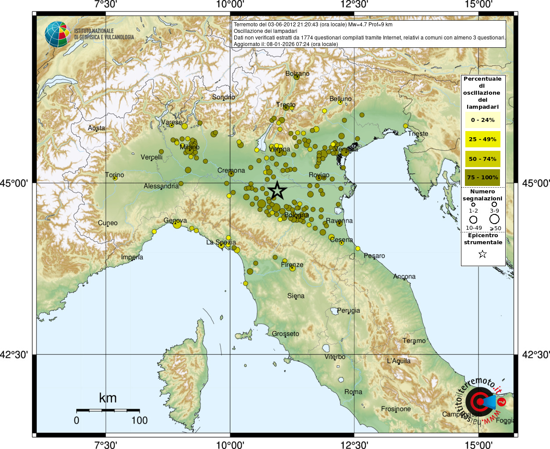Image resolution: width=550 pixels, height=449 pixels.
Task: Click the Cremona city label
Action: click(x=231, y=170)
